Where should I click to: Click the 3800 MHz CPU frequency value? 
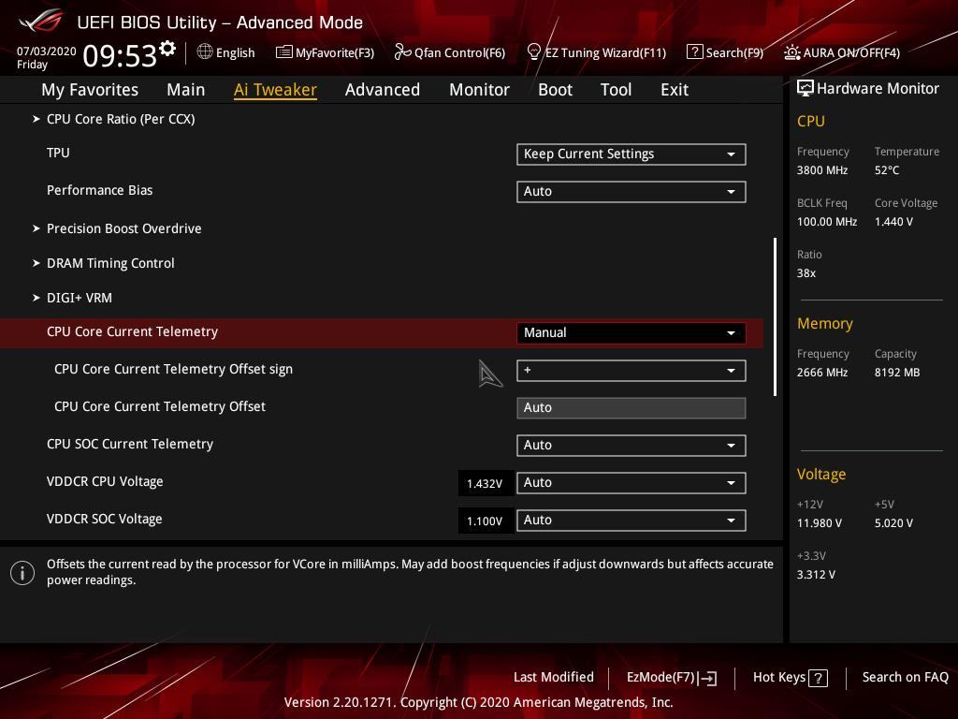(821, 170)
